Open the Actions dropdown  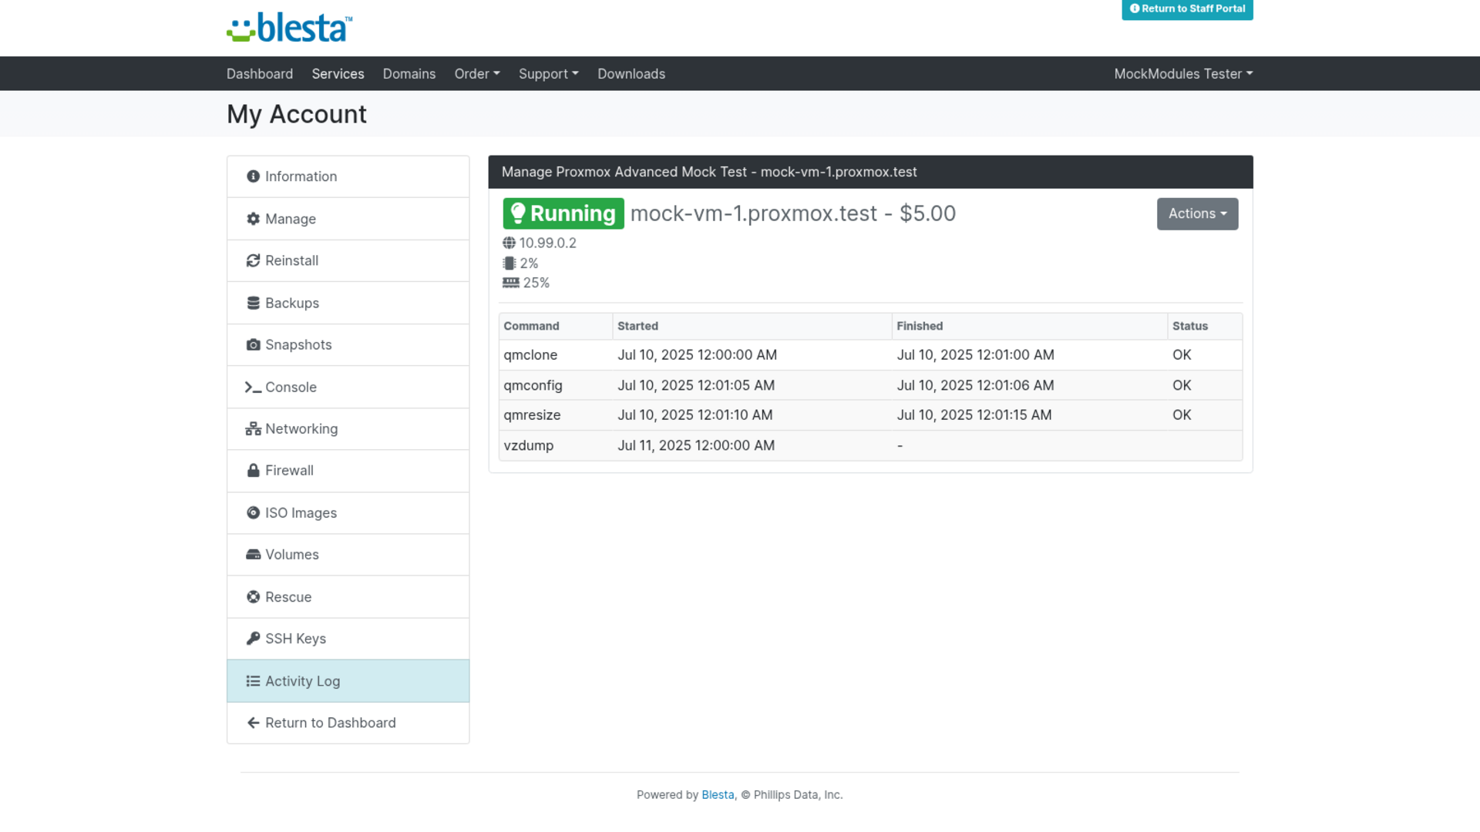click(1197, 214)
